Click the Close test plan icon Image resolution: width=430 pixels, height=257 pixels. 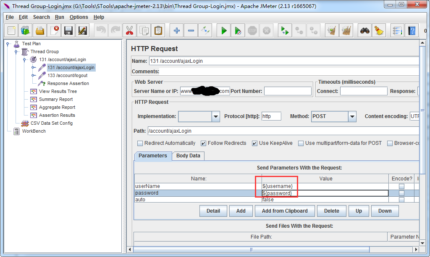[54, 31]
